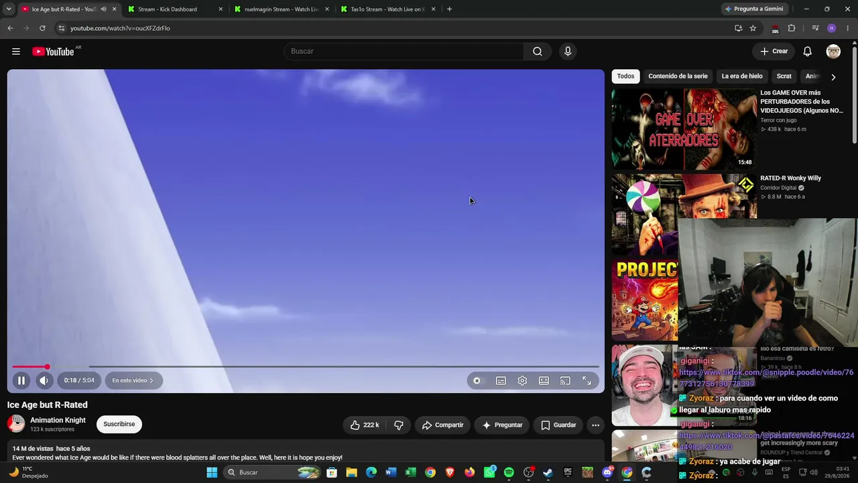Like the video with 222 k

tap(365, 425)
